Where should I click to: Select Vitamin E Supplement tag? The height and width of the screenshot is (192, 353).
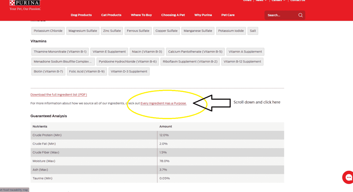[x=109, y=52]
